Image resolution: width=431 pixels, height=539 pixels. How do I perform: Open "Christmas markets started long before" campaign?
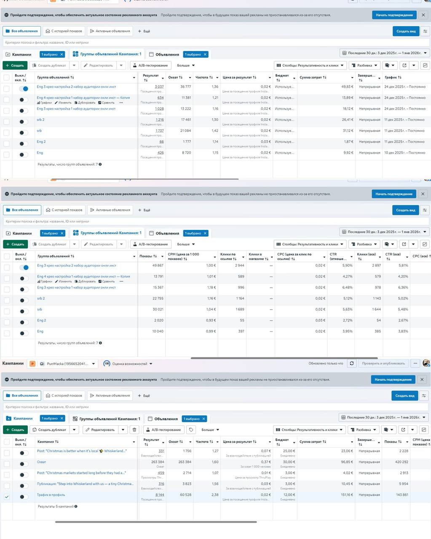(x=81, y=473)
